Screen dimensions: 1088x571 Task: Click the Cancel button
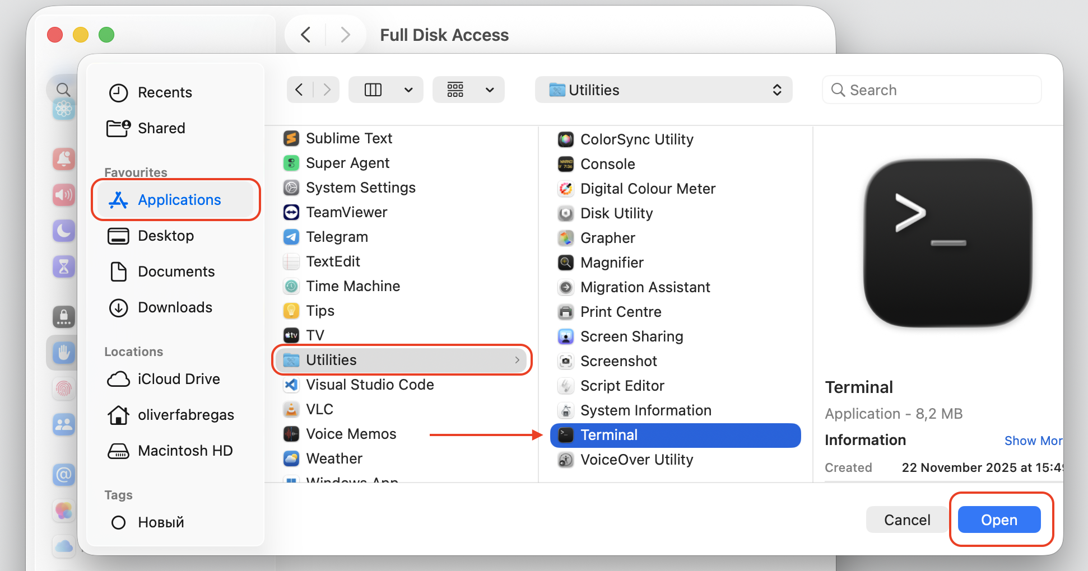[x=907, y=519]
